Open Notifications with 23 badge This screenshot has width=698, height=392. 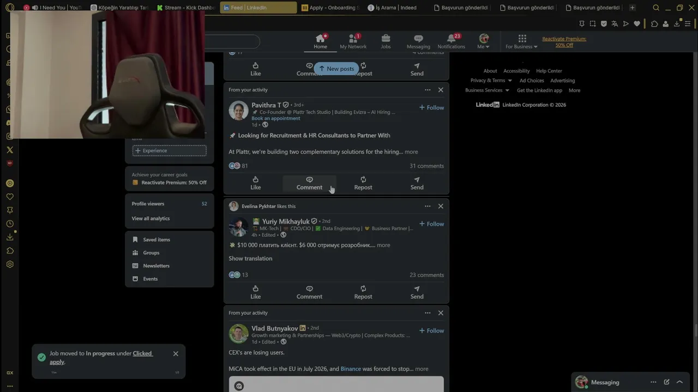pyautogui.click(x=452, y=41)
